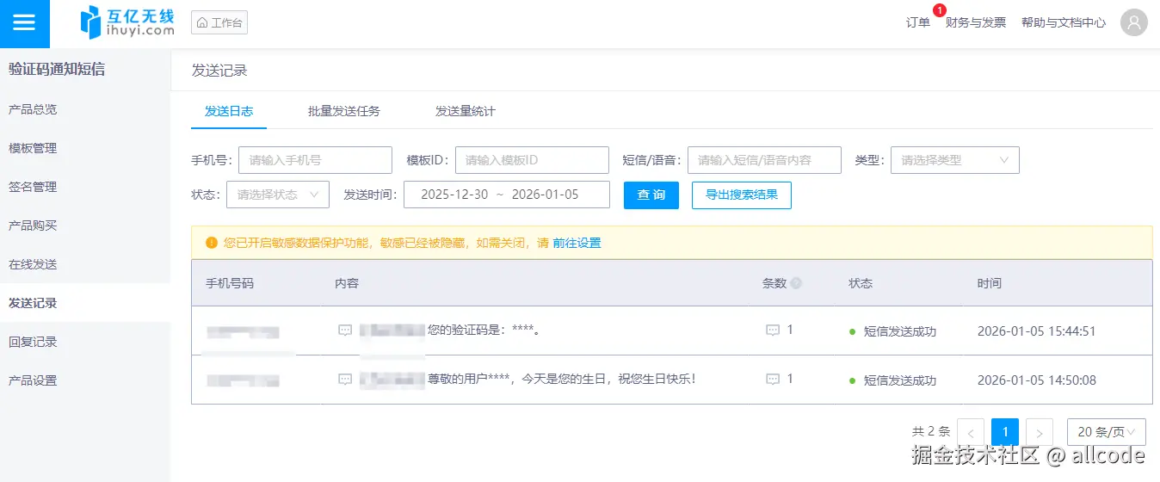1160x482 pixels.
Task: Follow the 前往设置 link
Action: point(577,243)
